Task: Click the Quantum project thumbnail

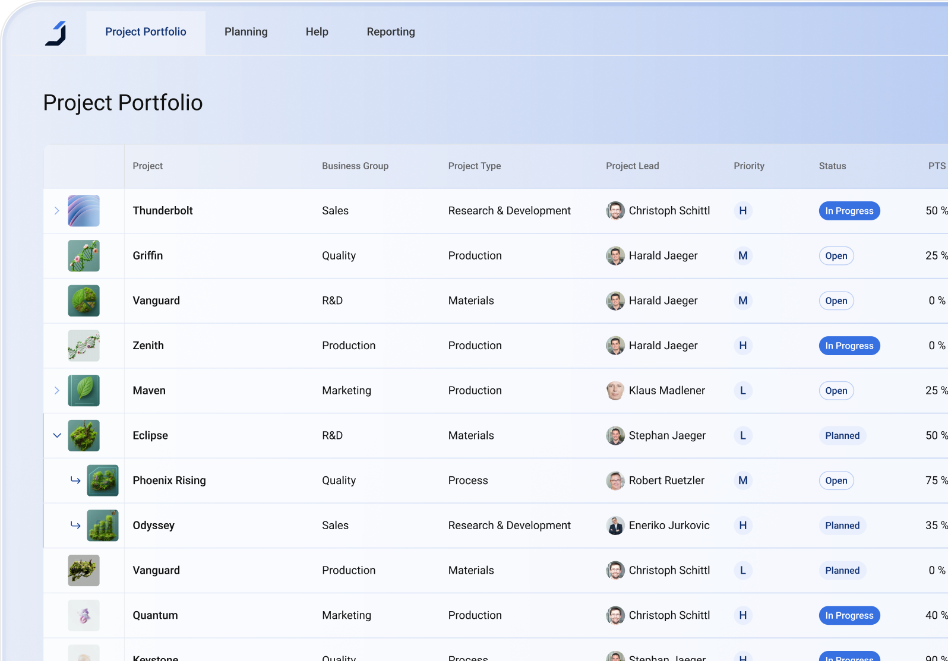Action: tap(84, 615)
